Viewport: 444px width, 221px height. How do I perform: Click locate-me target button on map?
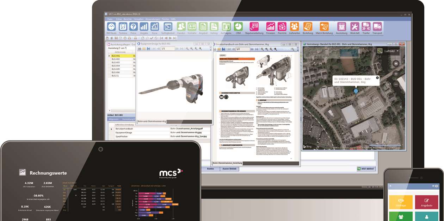pyautogui.click(x=396, y=64)
